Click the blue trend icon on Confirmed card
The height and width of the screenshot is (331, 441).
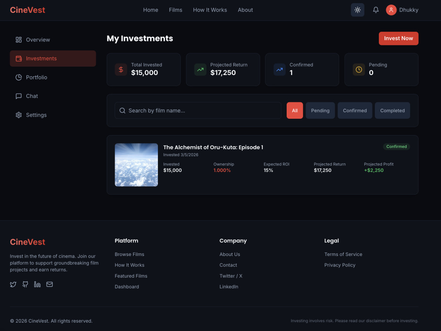coord(280,70)
